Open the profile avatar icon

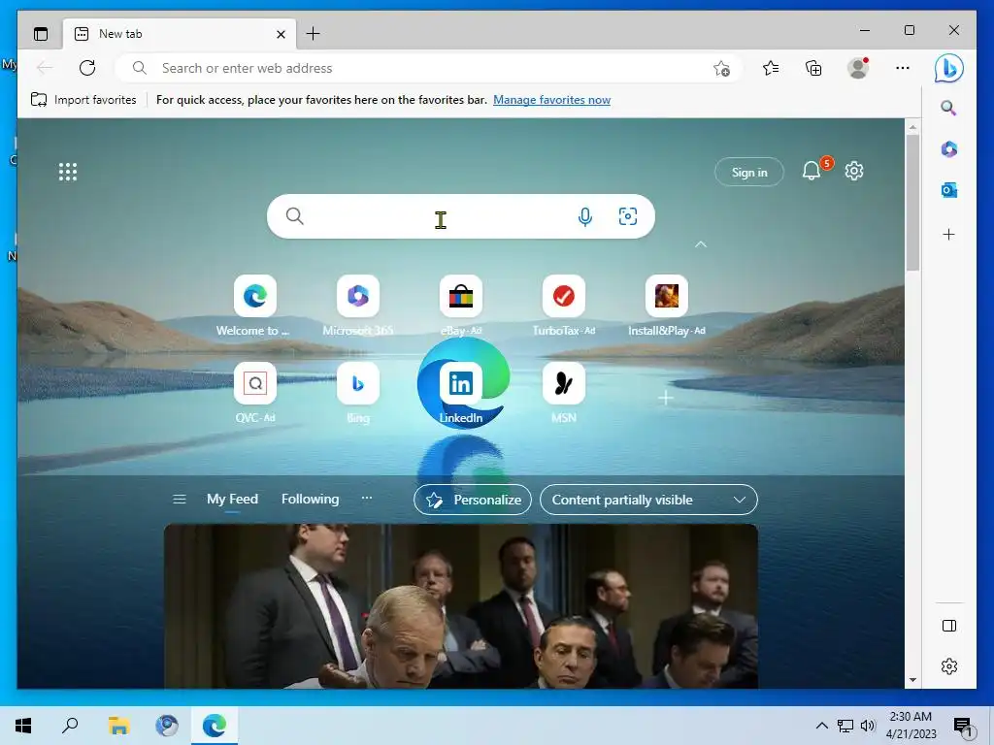[x=858, y=68]
